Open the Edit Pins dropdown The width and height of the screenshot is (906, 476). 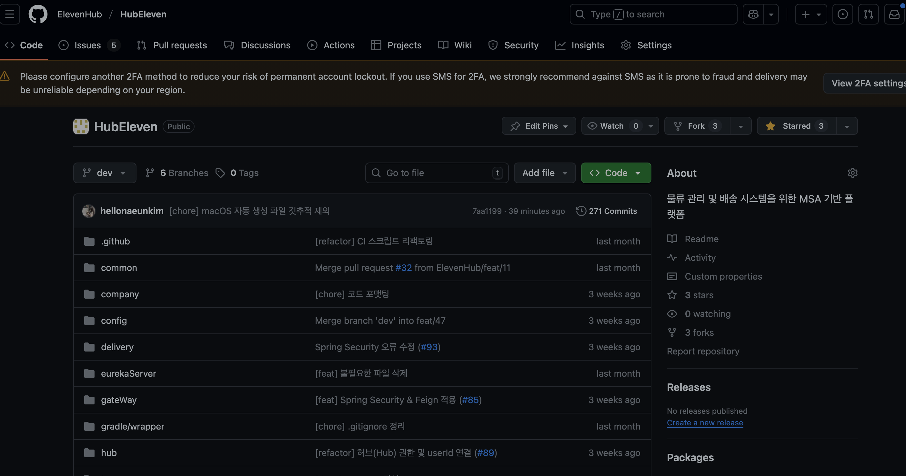point(539,126)
